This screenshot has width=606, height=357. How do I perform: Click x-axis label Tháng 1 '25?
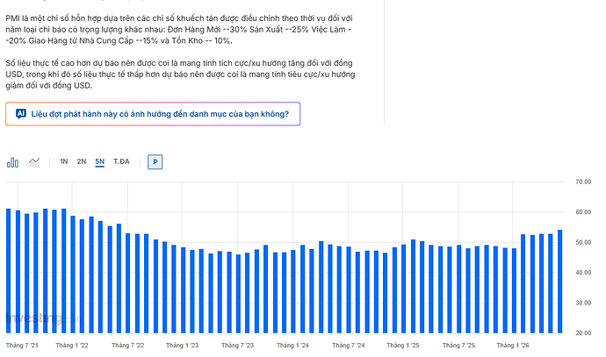click(x=403, y=346)
